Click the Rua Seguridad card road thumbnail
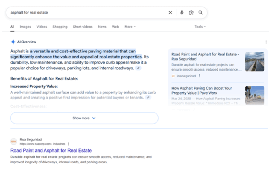This screenshot has width=280, height=173. (x=255, y=61)
